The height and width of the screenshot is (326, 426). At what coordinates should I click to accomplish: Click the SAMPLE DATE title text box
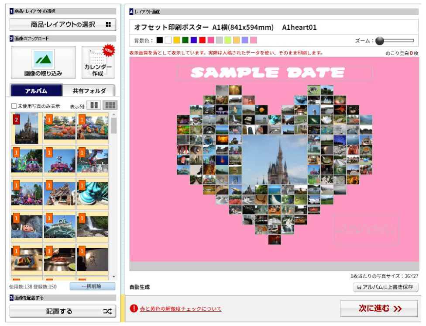point(274,73)
